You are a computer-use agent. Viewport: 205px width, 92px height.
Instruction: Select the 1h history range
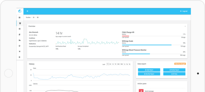point(108,64)
